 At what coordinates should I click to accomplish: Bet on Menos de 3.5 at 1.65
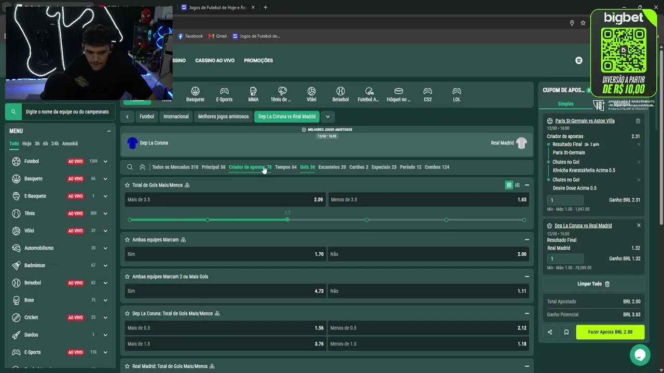tap(428, 199)
